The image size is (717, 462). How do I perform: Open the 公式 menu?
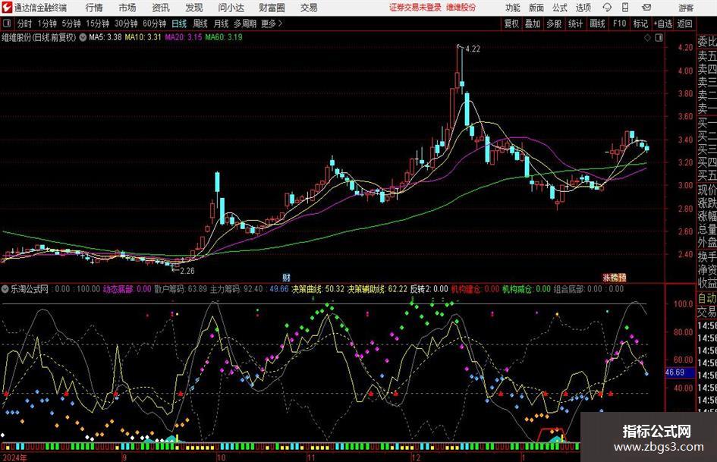coord(560,8)
